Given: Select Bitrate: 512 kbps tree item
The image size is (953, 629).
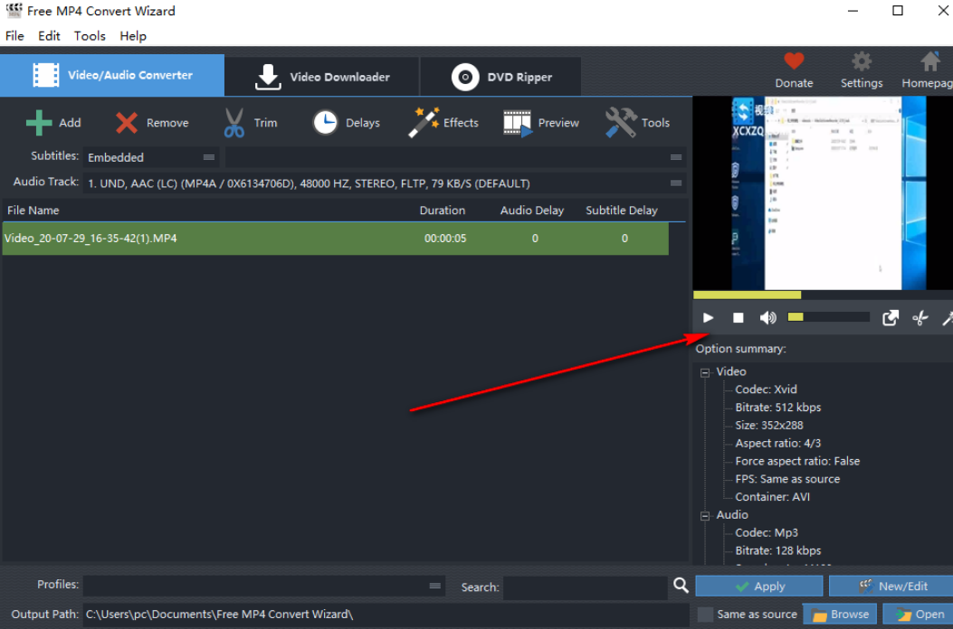Looking at the screenshot, I should click(778, 408).
